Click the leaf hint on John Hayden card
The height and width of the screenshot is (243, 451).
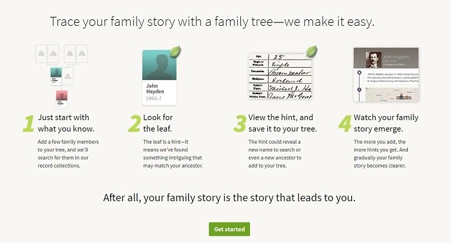(175, 52)
